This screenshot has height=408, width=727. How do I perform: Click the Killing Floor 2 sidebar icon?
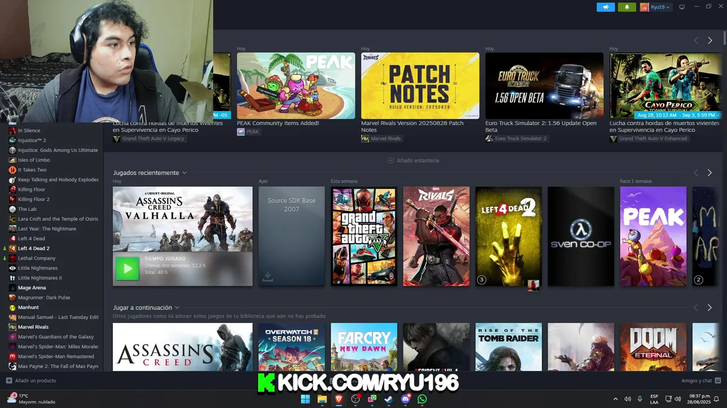pos(12,199)
